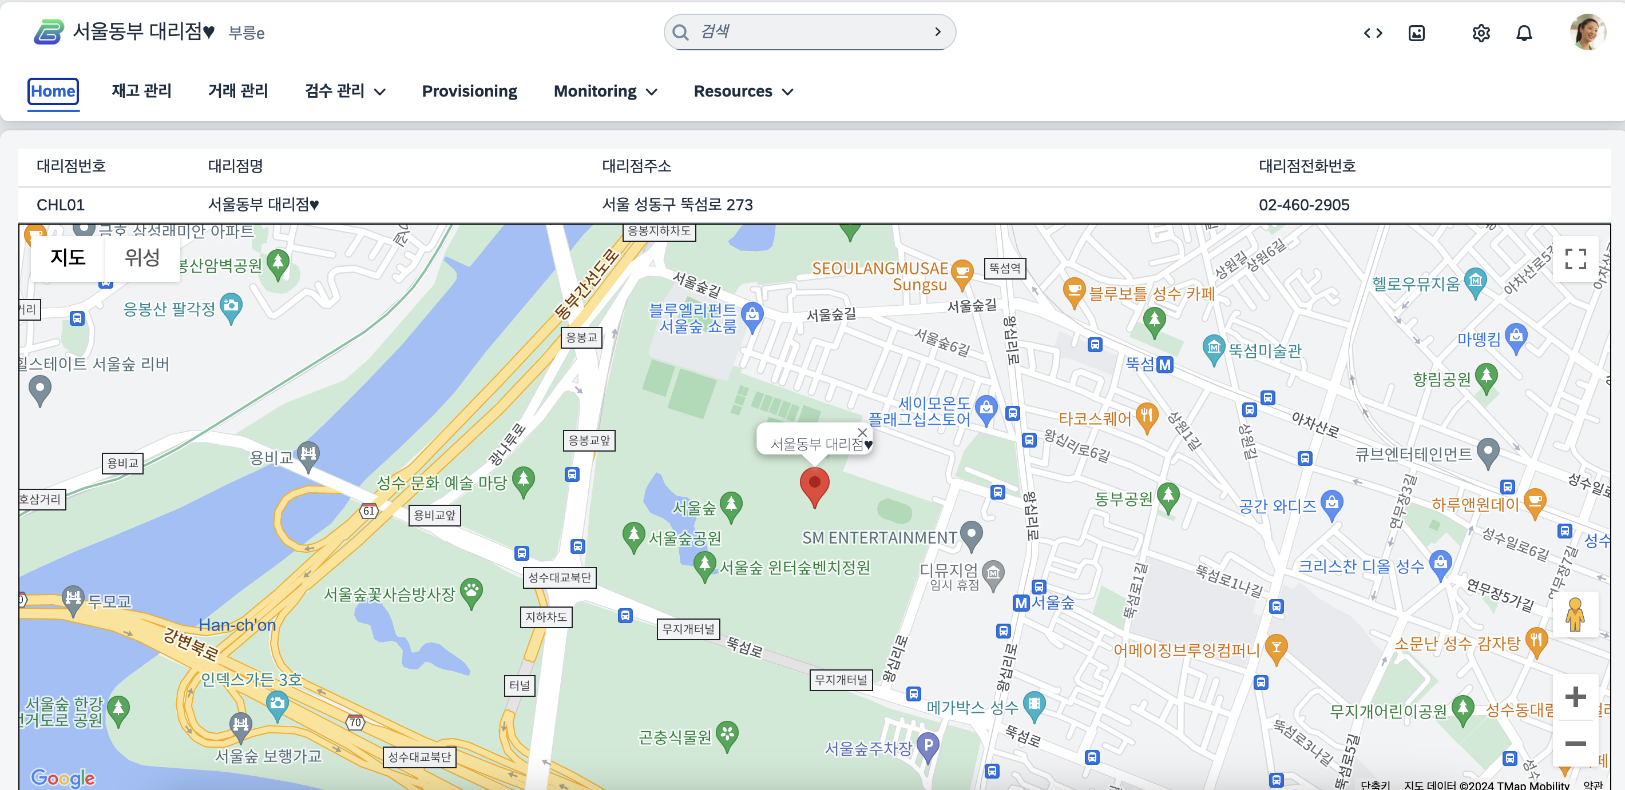Click the 검색 search field
The image size is (1625, 790).
point(807,31)
